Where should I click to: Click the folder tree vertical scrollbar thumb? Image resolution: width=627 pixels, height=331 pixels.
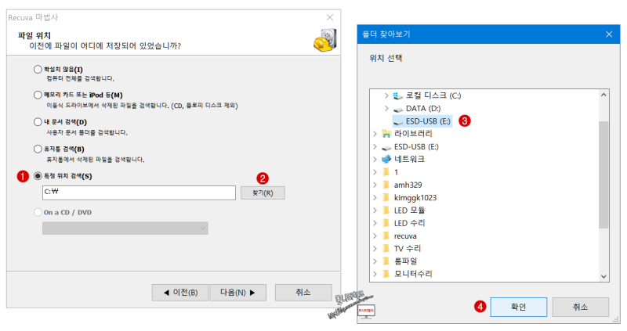(x=603, y=174)
